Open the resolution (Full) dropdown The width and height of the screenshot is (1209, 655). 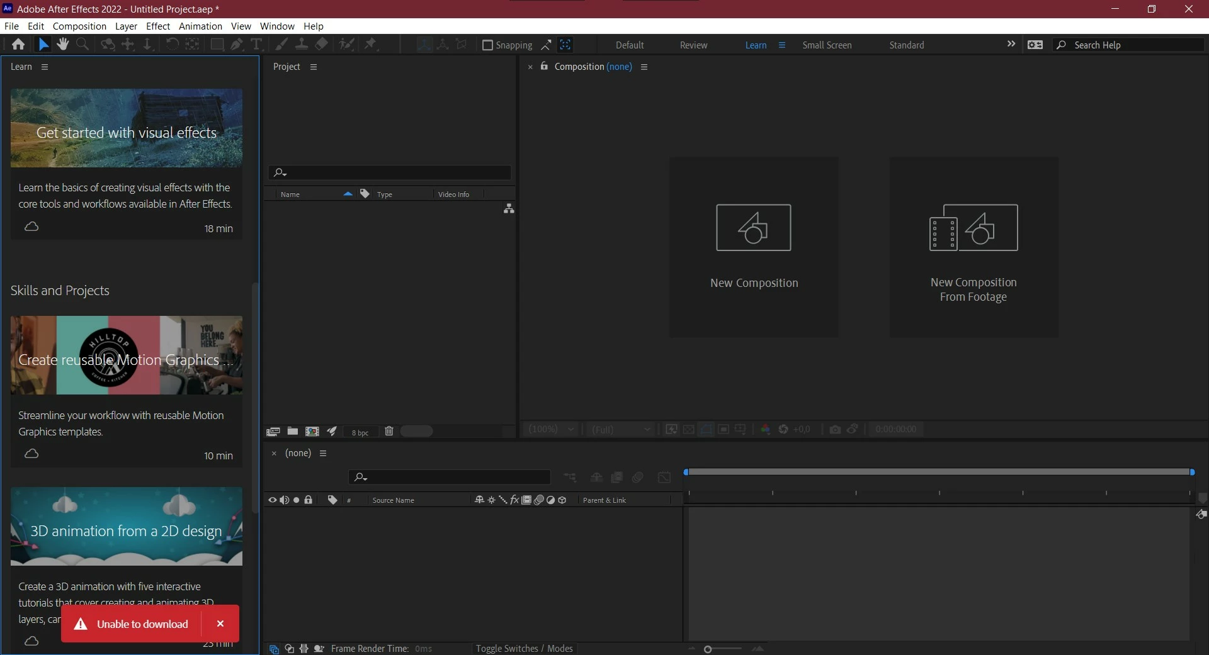tap(621, 429)
